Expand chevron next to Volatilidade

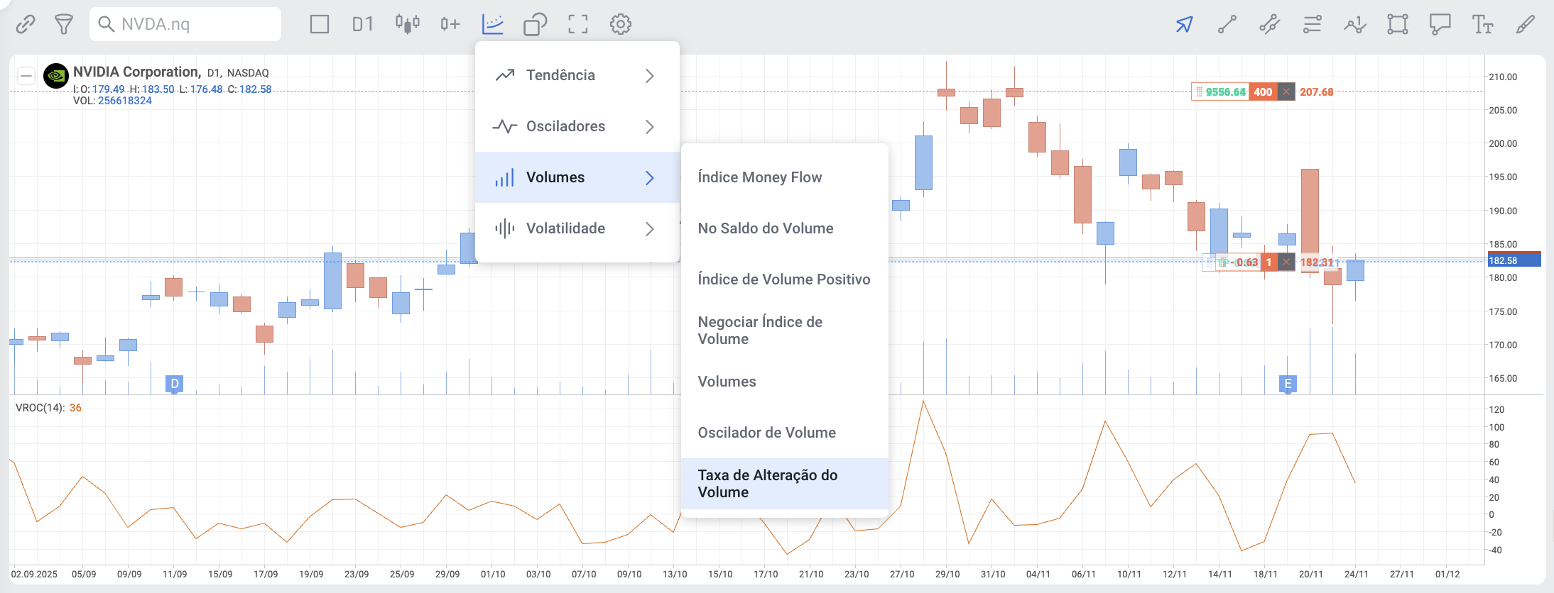point(650,228)
